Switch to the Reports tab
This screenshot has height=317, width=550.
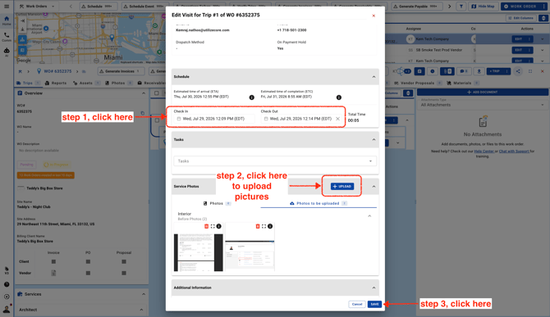(56, 84)
